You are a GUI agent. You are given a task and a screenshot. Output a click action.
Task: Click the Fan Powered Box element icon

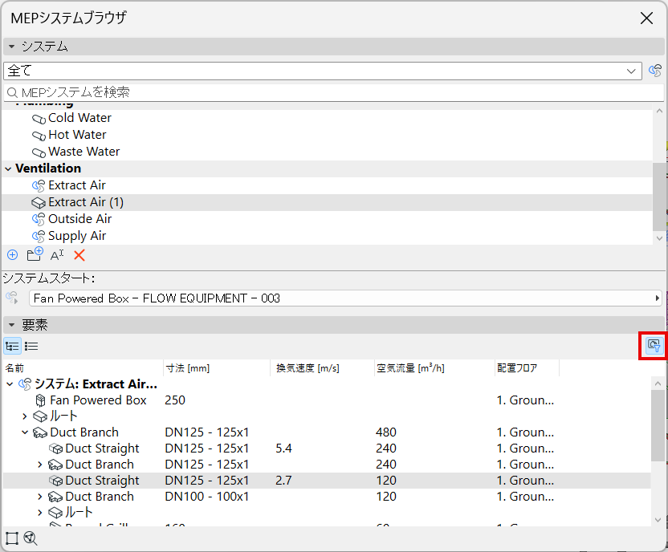tap(40, 400)
